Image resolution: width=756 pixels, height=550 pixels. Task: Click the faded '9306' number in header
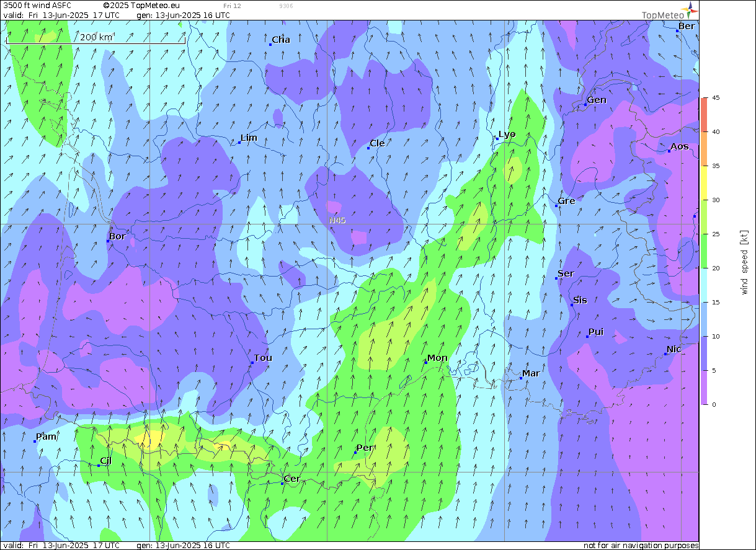287,6
